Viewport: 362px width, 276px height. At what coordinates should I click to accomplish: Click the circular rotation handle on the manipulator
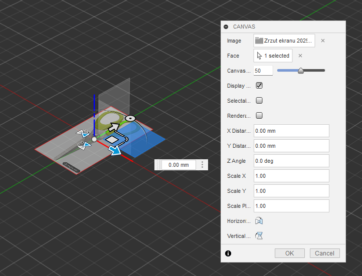[x=130, y=118]
